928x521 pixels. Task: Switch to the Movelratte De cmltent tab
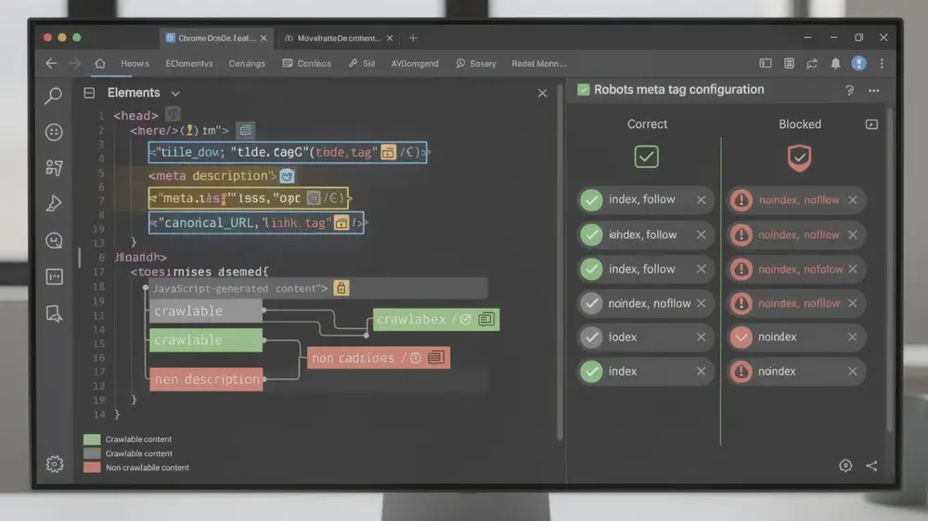pyautogui.click(x=339, y=38)
